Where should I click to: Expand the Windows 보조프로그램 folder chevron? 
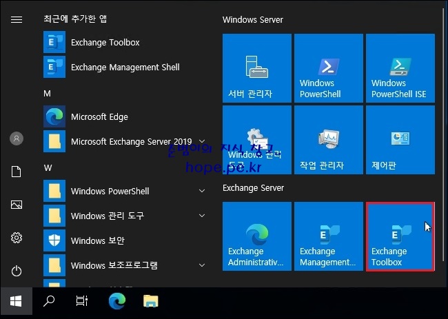click(202, 265)
